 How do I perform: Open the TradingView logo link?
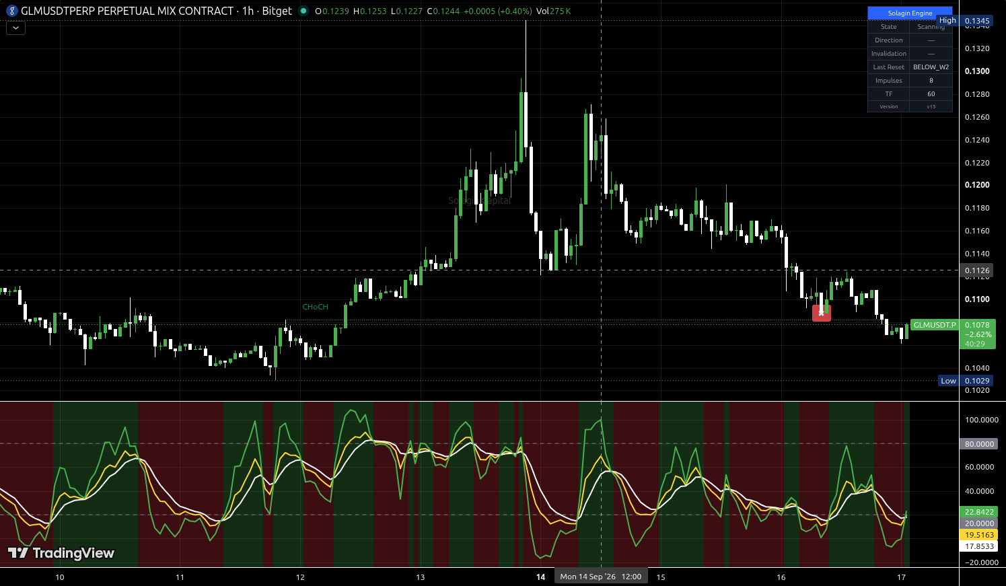point(61,553)
